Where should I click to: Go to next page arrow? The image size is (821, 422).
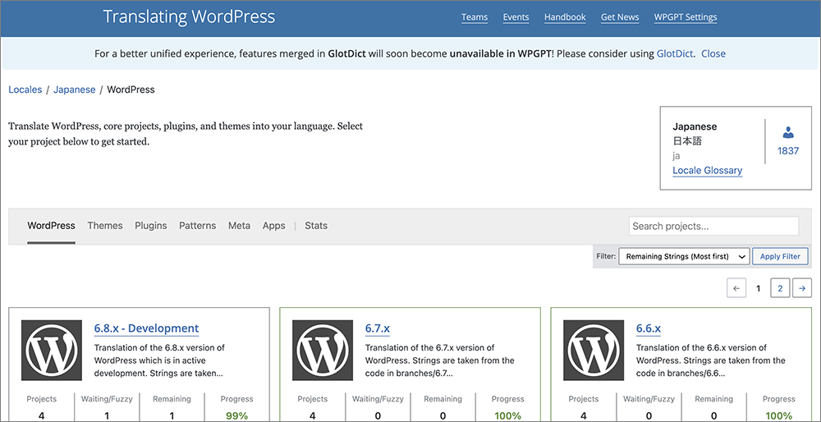(802, 288)
